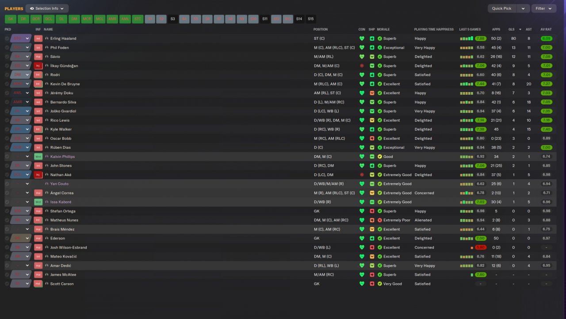Expand the Quick Pick arrow menu
This screenshot has height=319, width=566.
(x=524, y=8)
